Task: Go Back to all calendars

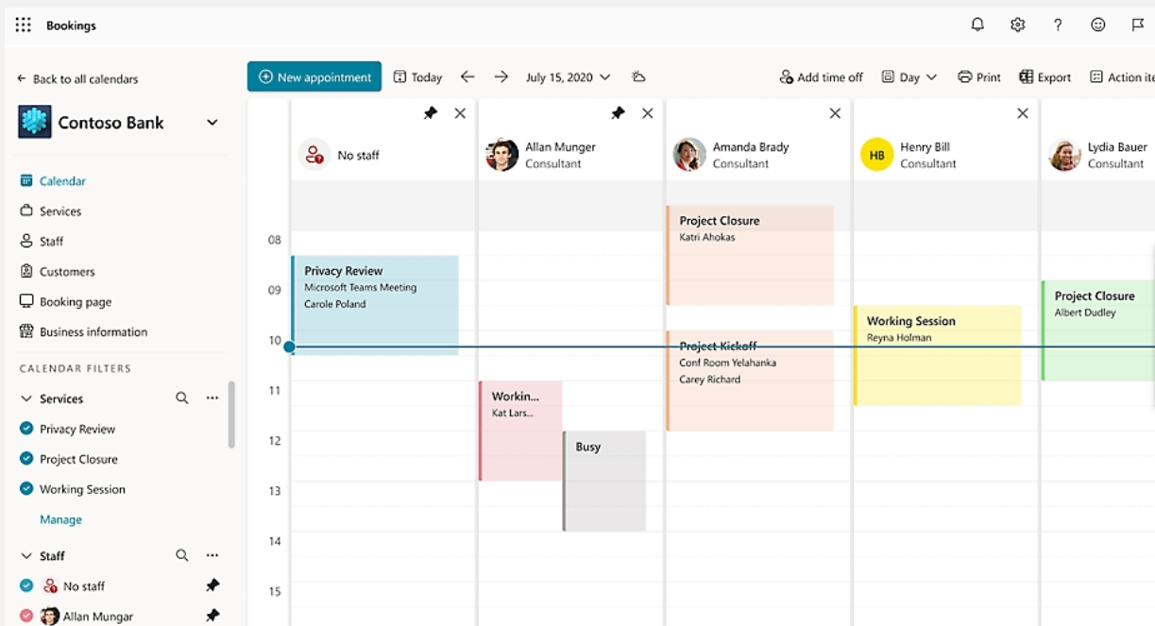Action: (77, 79)
